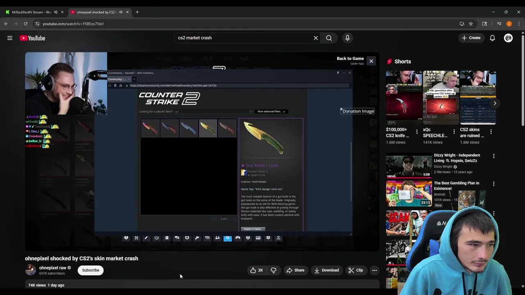Viewport: 525px width, 295px height.
Task: Close the ohnepixel shocked tab
Action: click(x=127, y=12)
